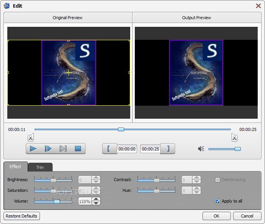Decrease Brightness with down arrow
This screenshot has width=265, height=224.
[96, 182]
